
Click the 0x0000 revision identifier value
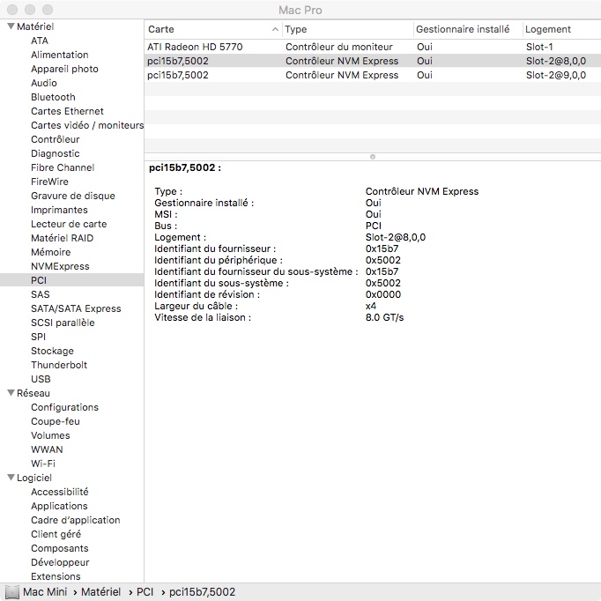383,294
